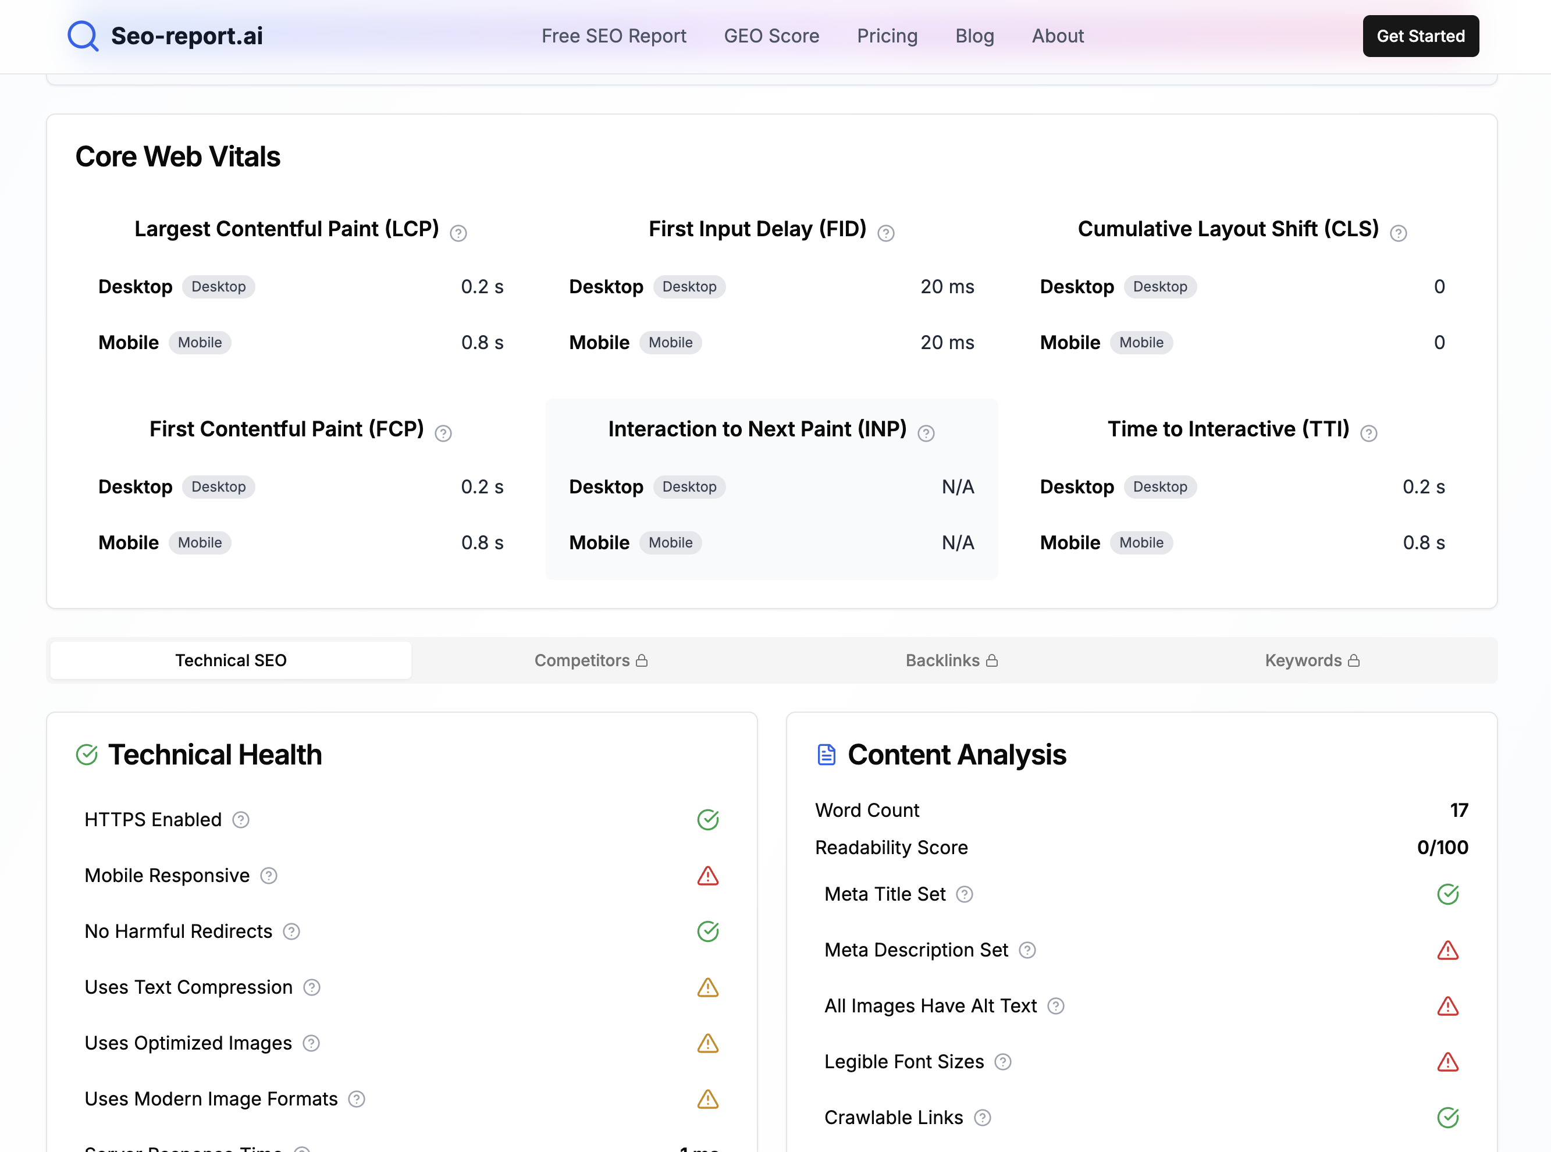1551x1152 pixels.
Task: Click the warning triangle beside Mobile Responsive
Action: (x=707, y=876)
